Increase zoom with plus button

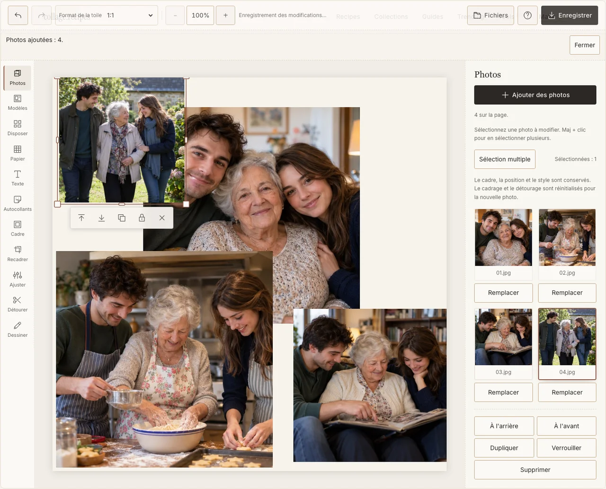point(225,15)
